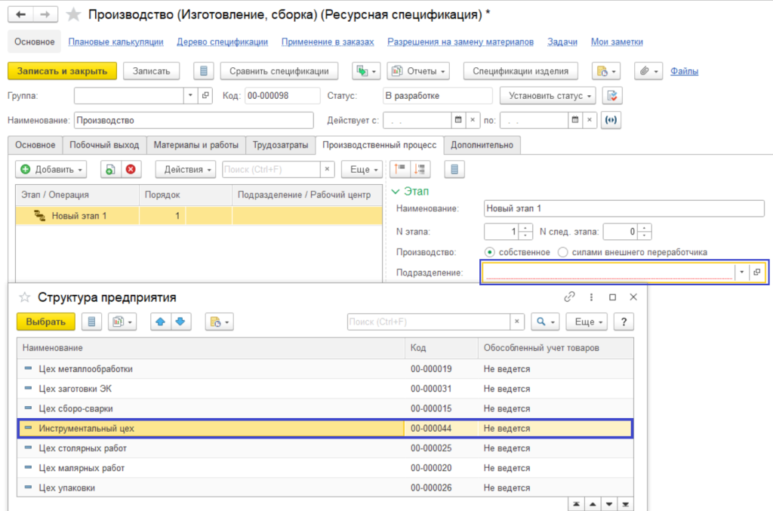The width and height of the screenshot is (773, 511).
Task: Click the search field in Структура предприятия
Action: 429,322
